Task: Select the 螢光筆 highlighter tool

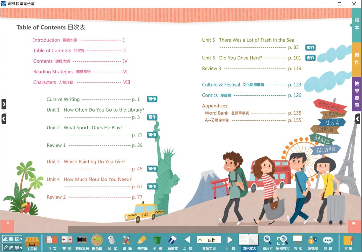Action: pos(142,242)
